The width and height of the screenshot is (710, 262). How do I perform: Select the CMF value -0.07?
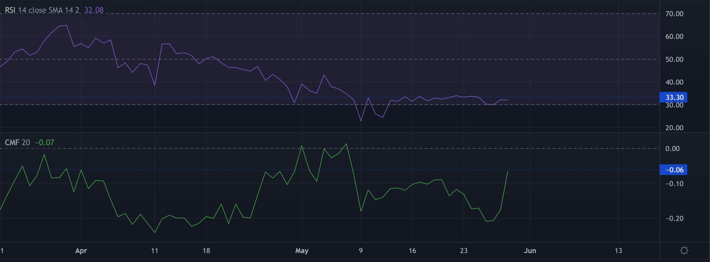(45, 143)
